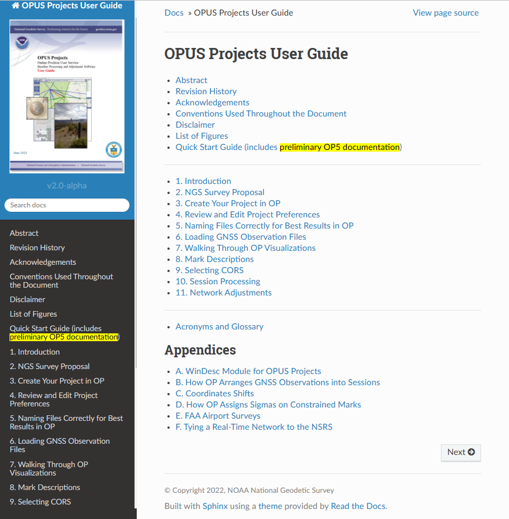This screenshot has height=519, width=509.
Task: Open sidebar item 2. NGS Survey Proposal
Action: point(50,366)
